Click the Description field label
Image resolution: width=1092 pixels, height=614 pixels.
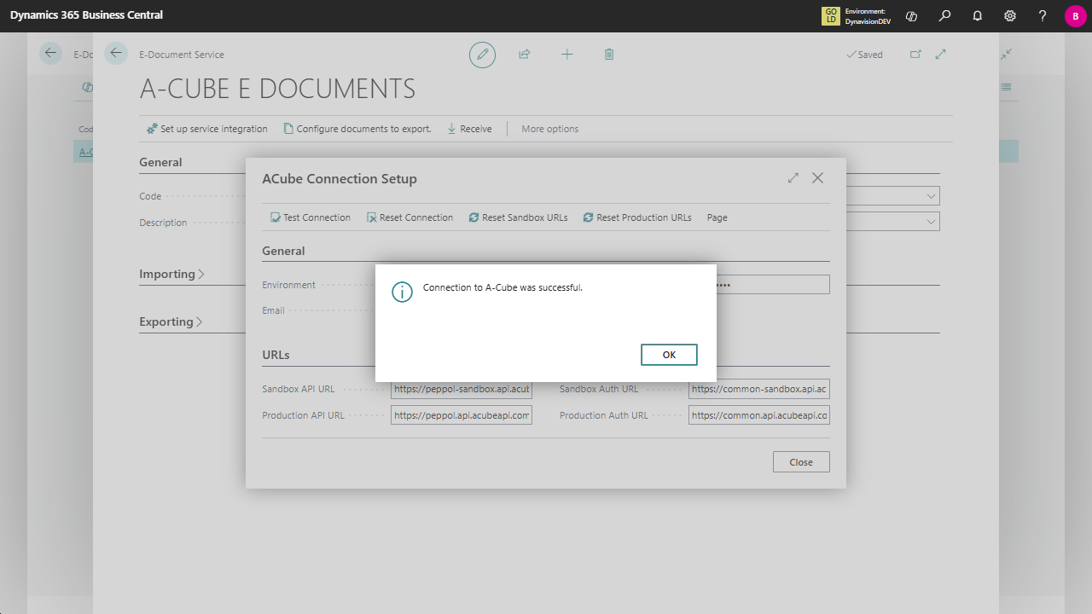(x=163, y=223)
